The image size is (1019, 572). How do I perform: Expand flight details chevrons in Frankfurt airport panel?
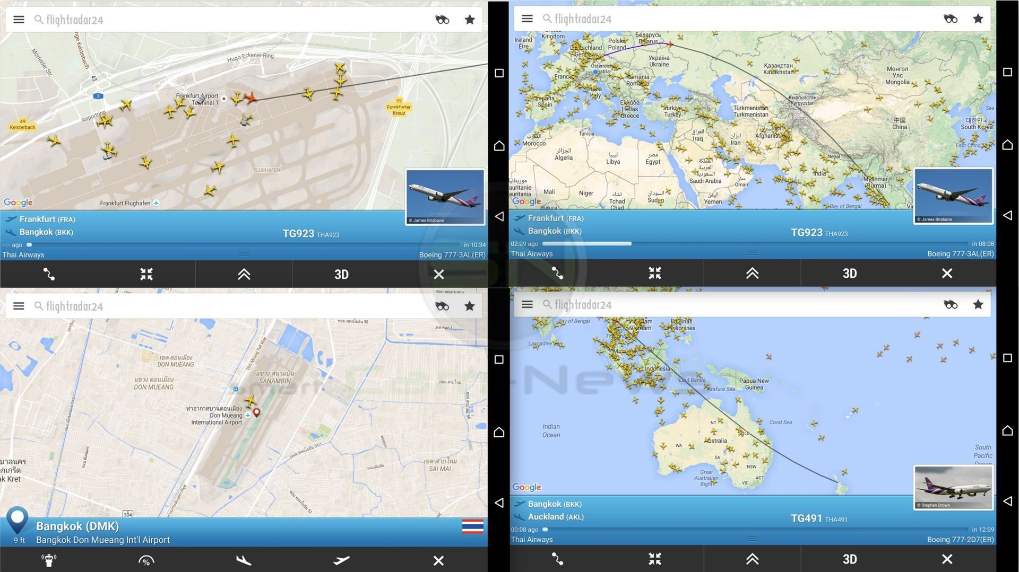pos(244,274)
